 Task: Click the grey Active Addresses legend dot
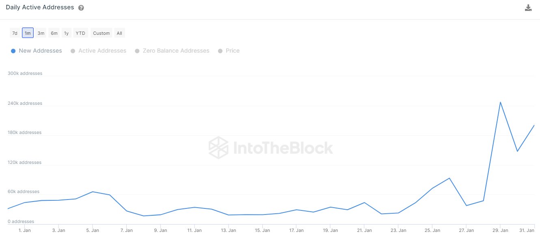73,51
